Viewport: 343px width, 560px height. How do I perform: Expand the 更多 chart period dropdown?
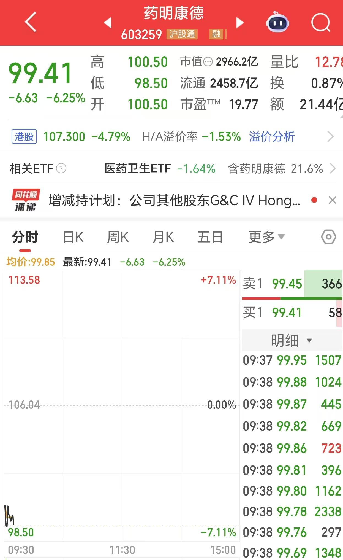pos(266,237)
